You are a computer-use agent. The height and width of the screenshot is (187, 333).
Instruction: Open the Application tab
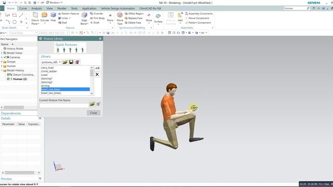pyautogui.click(x=89, y=8)
